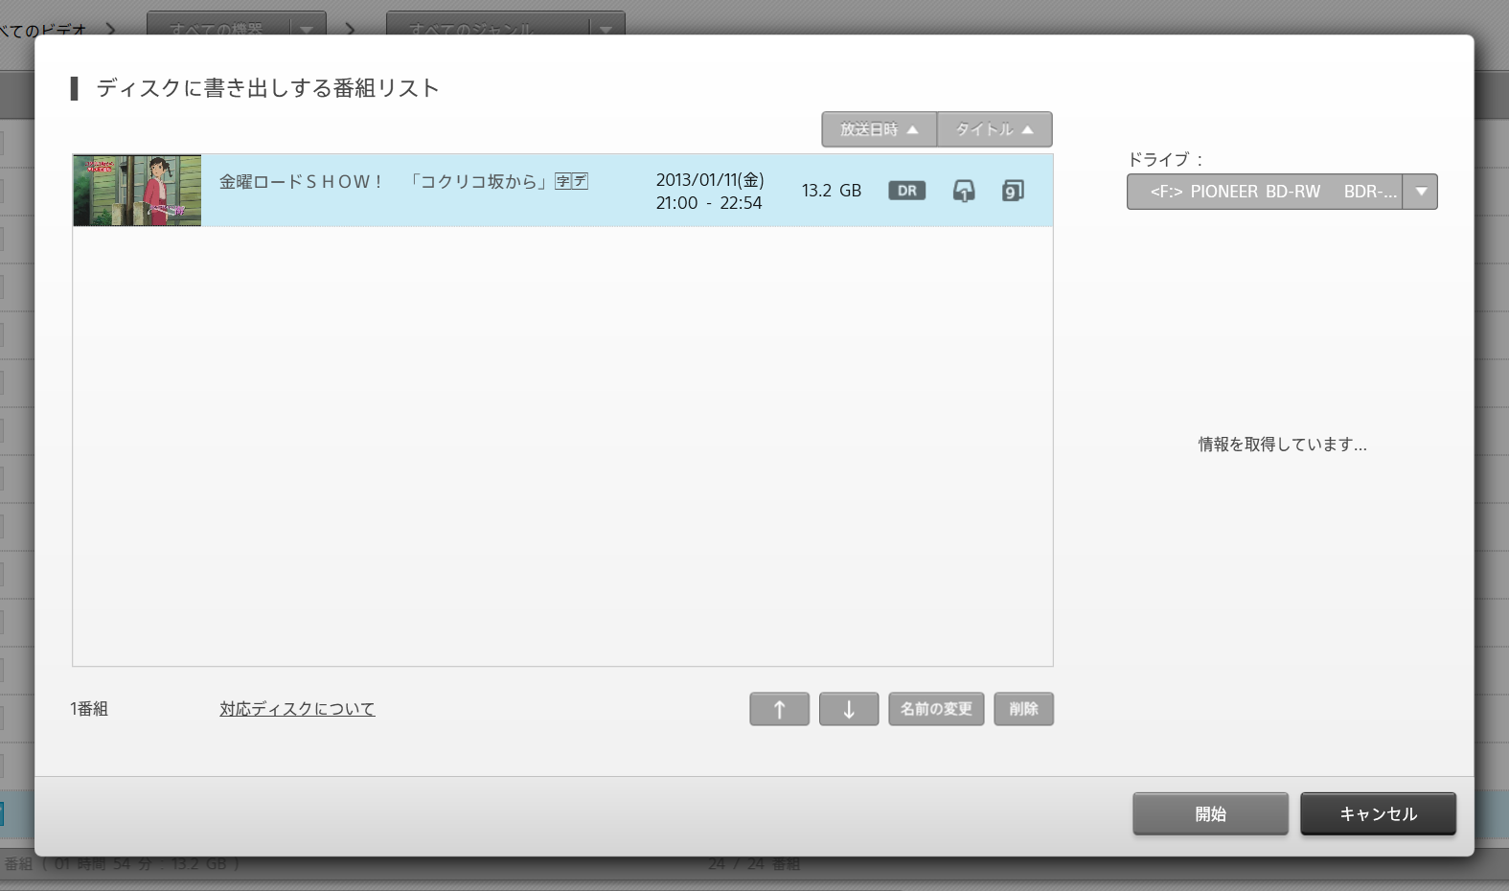Move the selected program down with the down arrow
The image size is (1509, 891).
[848, 709]
